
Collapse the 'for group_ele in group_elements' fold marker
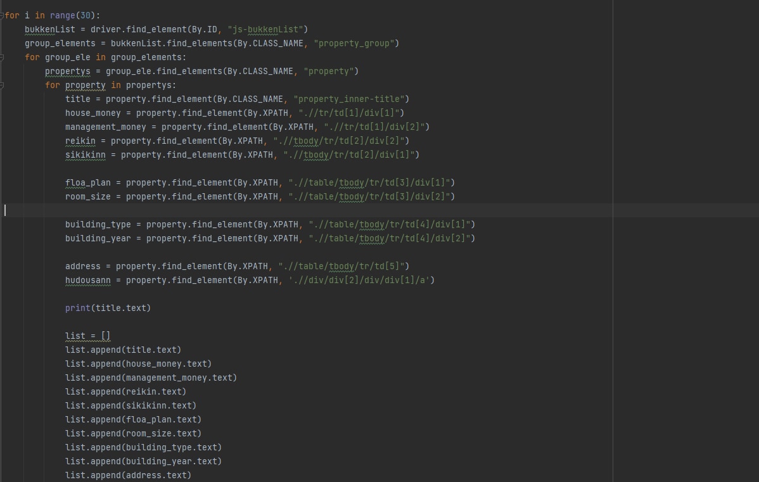click(x=2, y=58)
